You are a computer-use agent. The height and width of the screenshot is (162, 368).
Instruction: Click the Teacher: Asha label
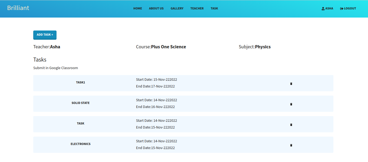tap(47, 47)
